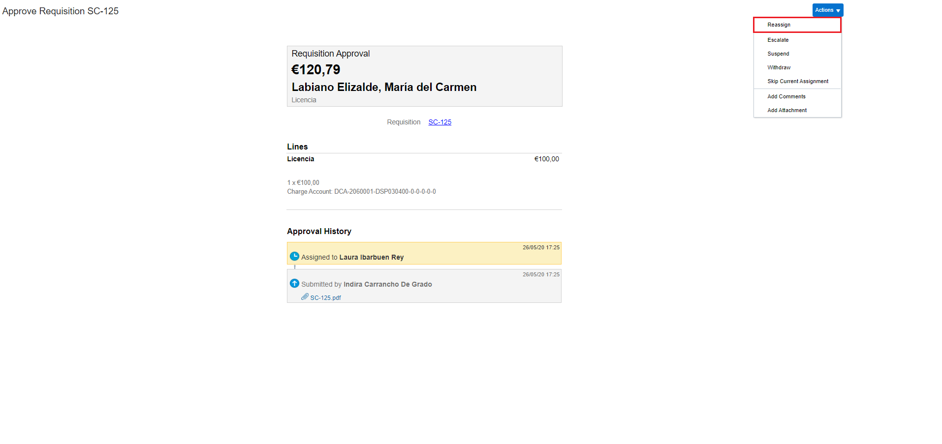This screenshot has height=444, width=942.
Task: Click the submitted upload-arrow icon
Action: pos(294,283)
